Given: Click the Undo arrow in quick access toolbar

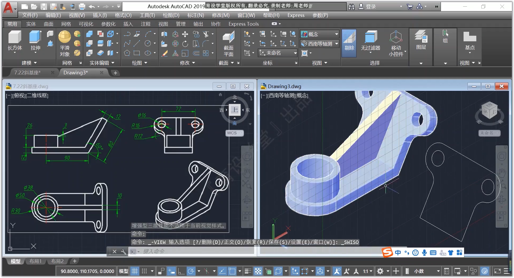Looking at the screenshot, I should coord(92,7).
